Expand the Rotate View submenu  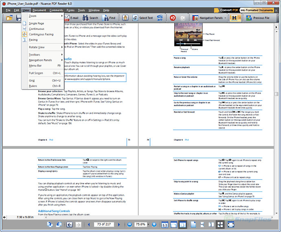coord(43,47)
